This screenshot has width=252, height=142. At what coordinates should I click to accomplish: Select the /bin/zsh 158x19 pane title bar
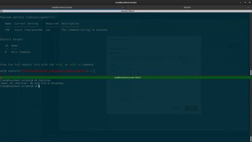(126, 11)
